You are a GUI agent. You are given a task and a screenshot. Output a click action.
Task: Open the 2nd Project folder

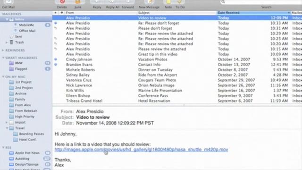pos(24,88)
